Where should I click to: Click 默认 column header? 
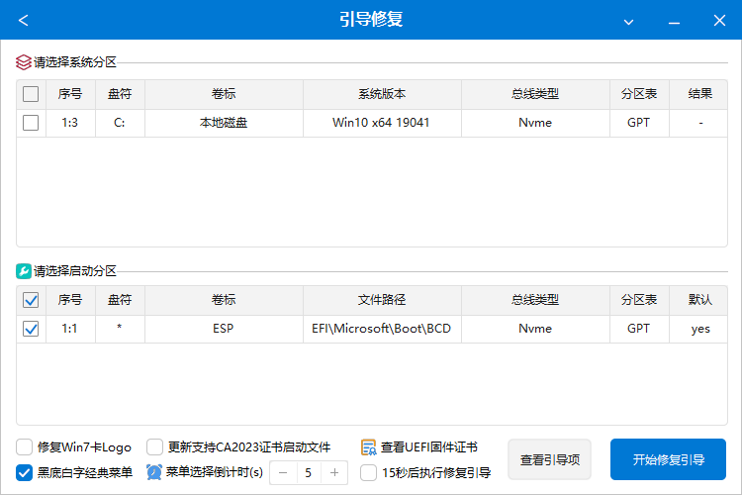(698, 300)
